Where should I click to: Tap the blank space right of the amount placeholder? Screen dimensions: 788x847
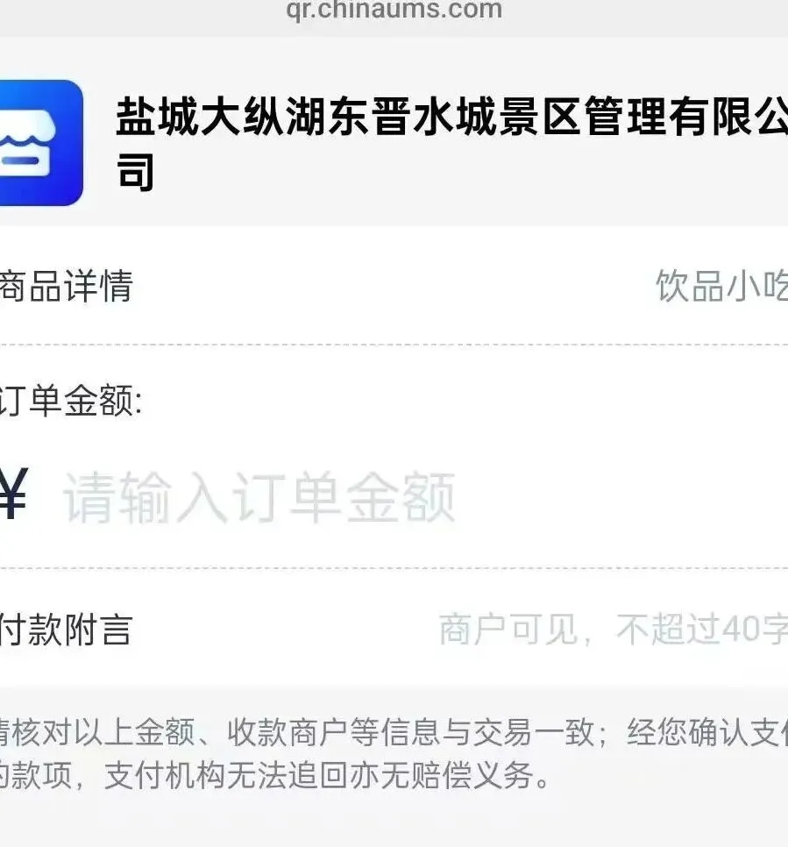(x=621, y=497)
